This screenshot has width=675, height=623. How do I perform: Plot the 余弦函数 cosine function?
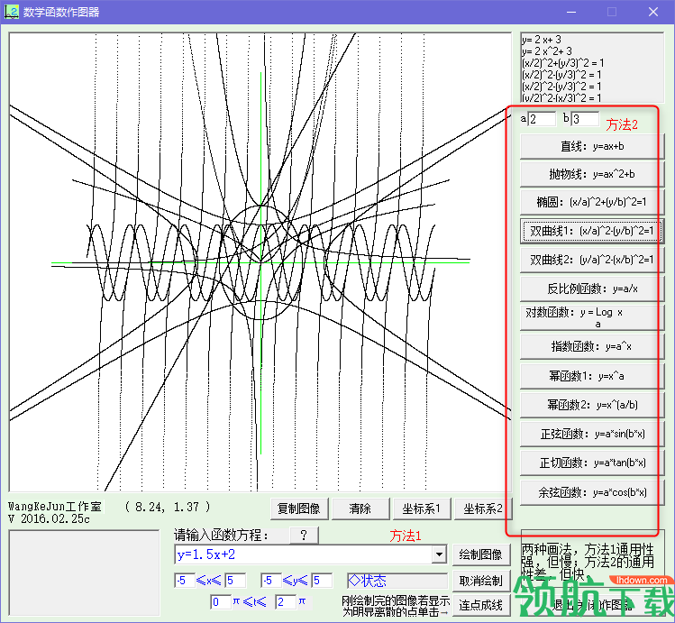592,492
